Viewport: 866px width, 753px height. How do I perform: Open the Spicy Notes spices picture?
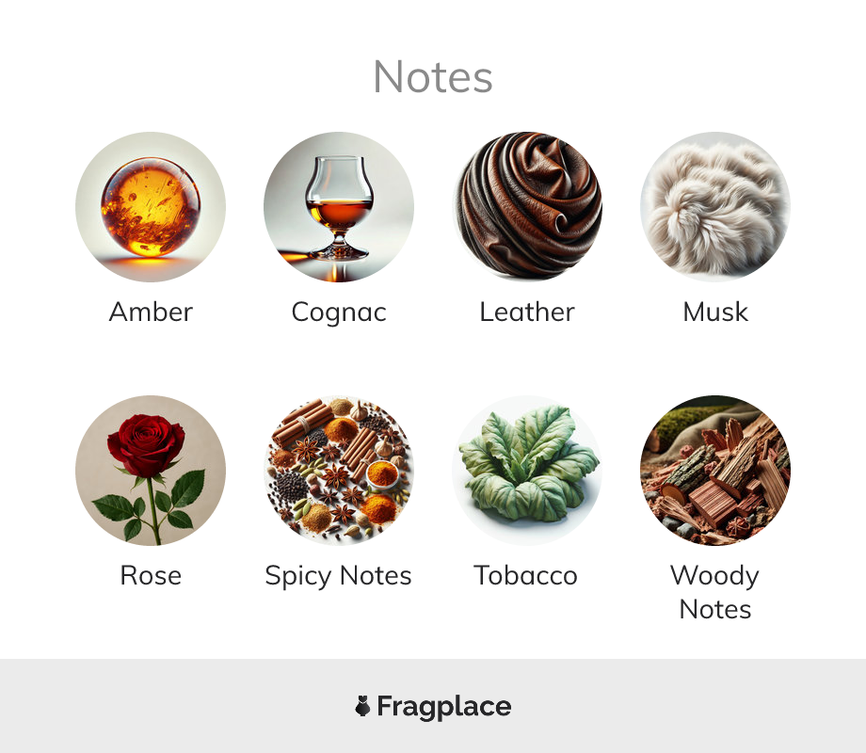click(339, 470)
